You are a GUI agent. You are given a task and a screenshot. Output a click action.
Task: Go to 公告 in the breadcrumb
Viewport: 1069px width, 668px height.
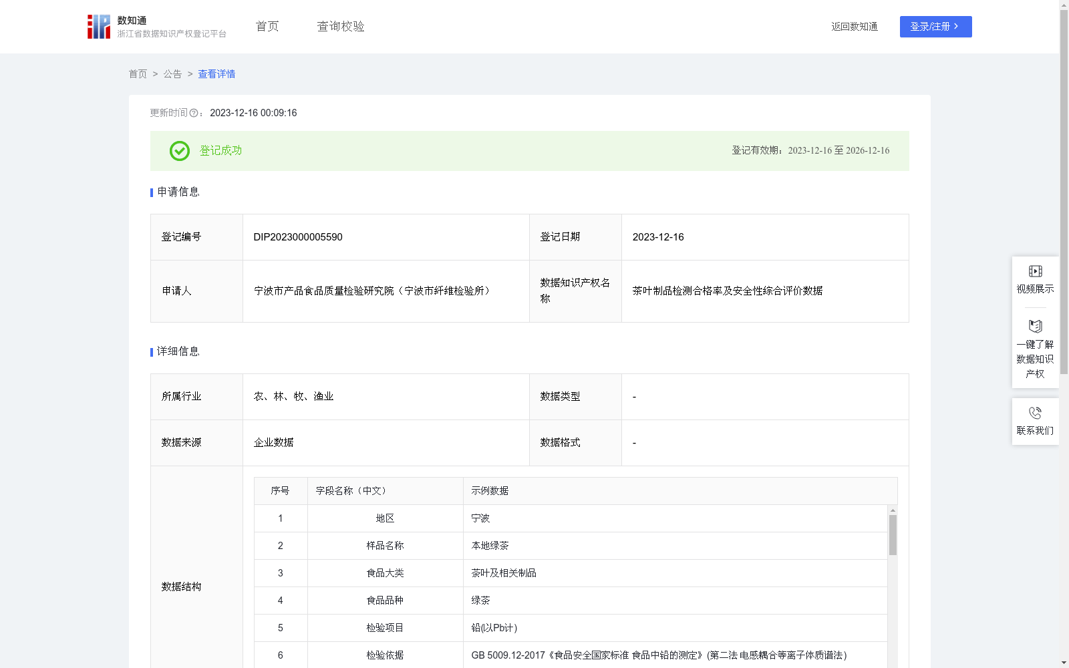coord(172,74)
